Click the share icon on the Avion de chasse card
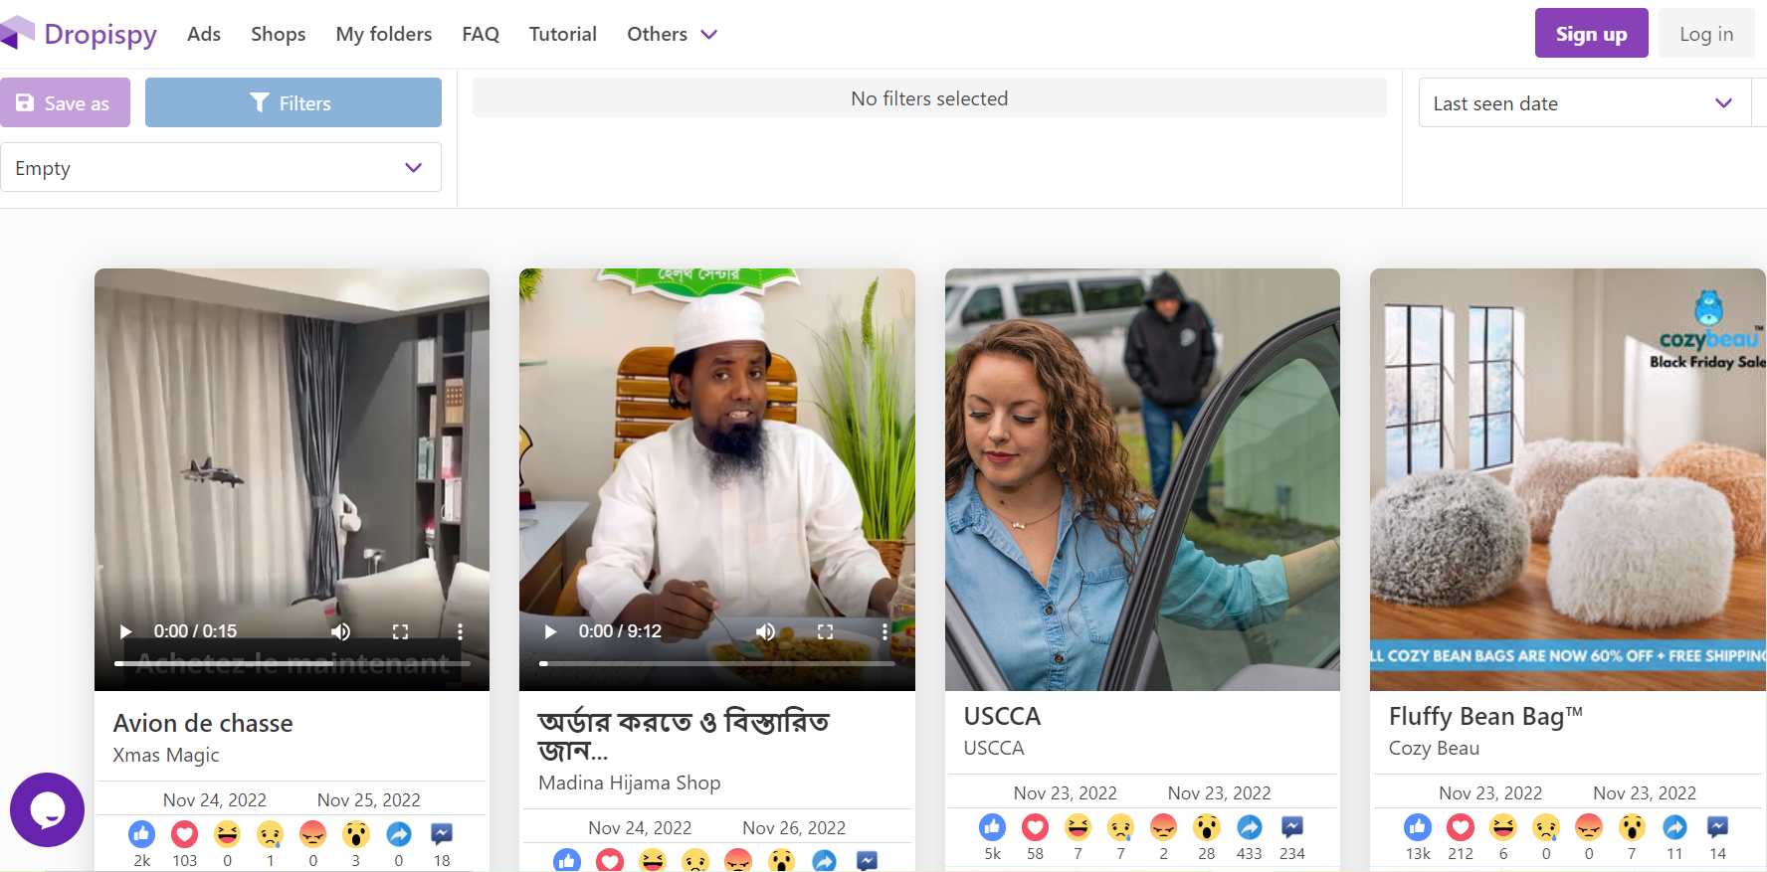Screen dimensions: 1767x872 coord(399,833)
